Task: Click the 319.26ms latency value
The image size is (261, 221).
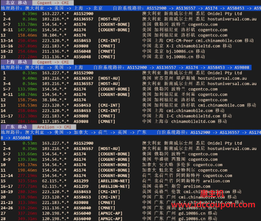Action: (27, 208)
